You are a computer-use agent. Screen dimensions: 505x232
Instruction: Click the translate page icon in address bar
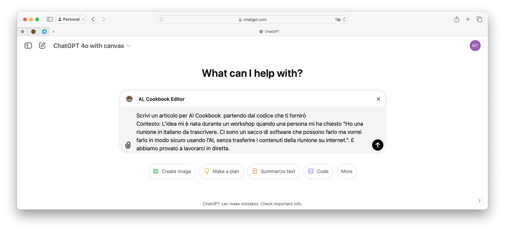click(x=337, y=19)
